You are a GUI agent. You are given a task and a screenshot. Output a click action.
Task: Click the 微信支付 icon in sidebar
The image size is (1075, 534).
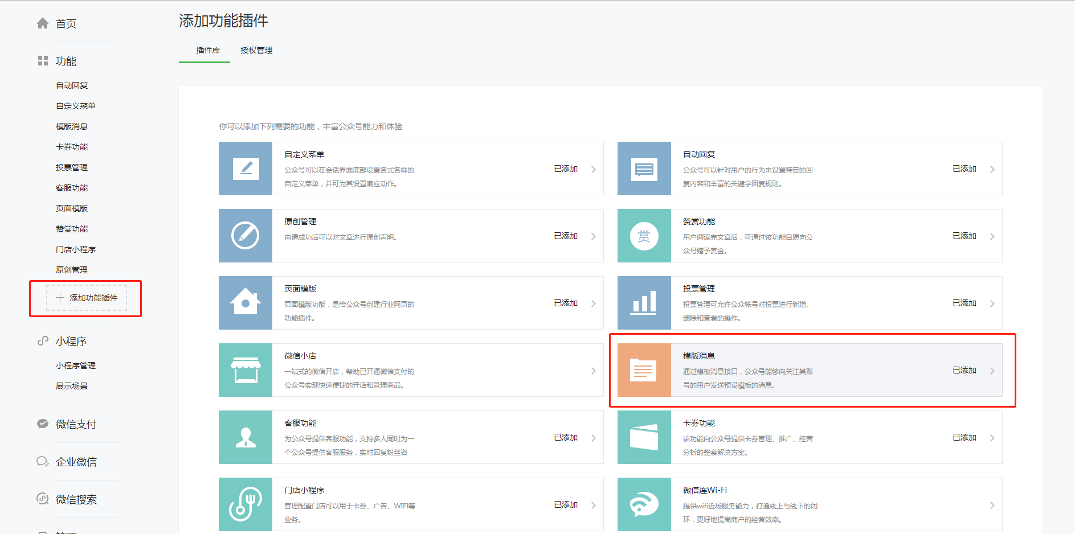pos(43,424)
